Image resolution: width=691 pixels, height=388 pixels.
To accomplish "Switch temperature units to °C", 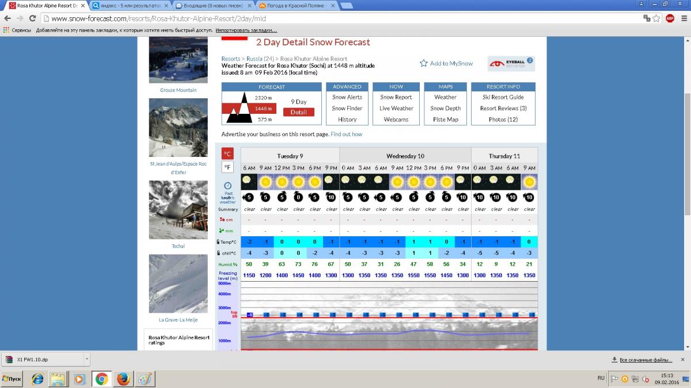I will point(227,154).
